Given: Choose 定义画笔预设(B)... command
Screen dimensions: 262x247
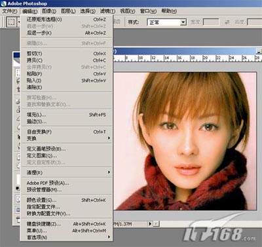Looking at the screenshot, I should [x=66, y=149].
